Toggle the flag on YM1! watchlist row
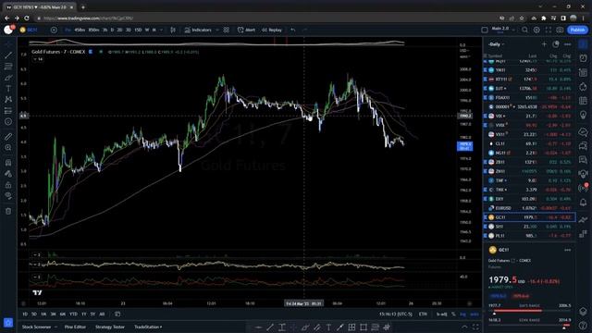Screen dimensions: 592x333 click(485, 70)
